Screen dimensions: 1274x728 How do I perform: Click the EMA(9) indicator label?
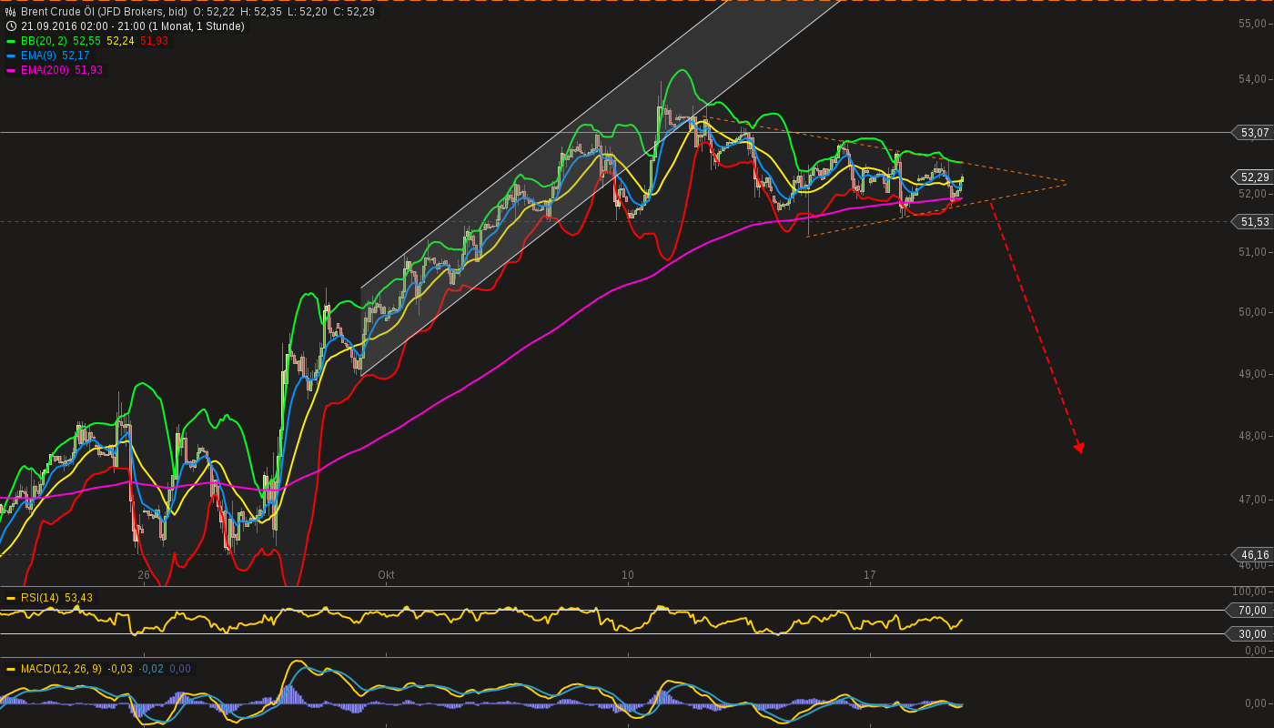39,56
